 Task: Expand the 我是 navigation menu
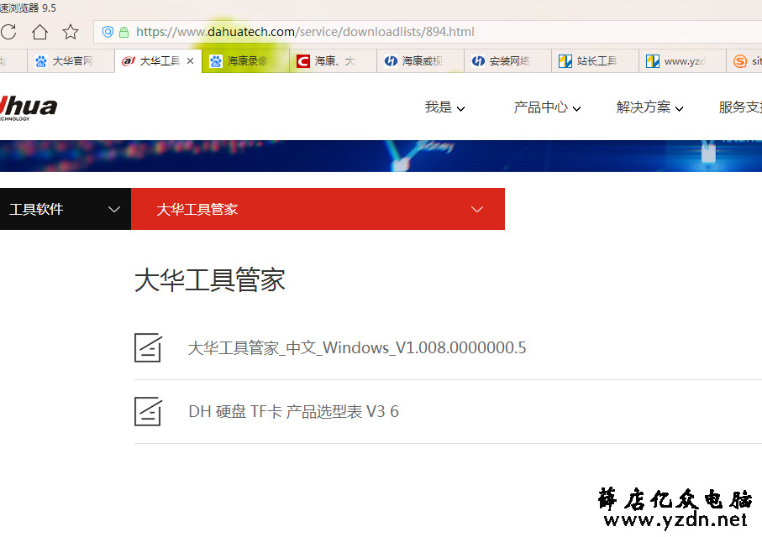point(444,107)
